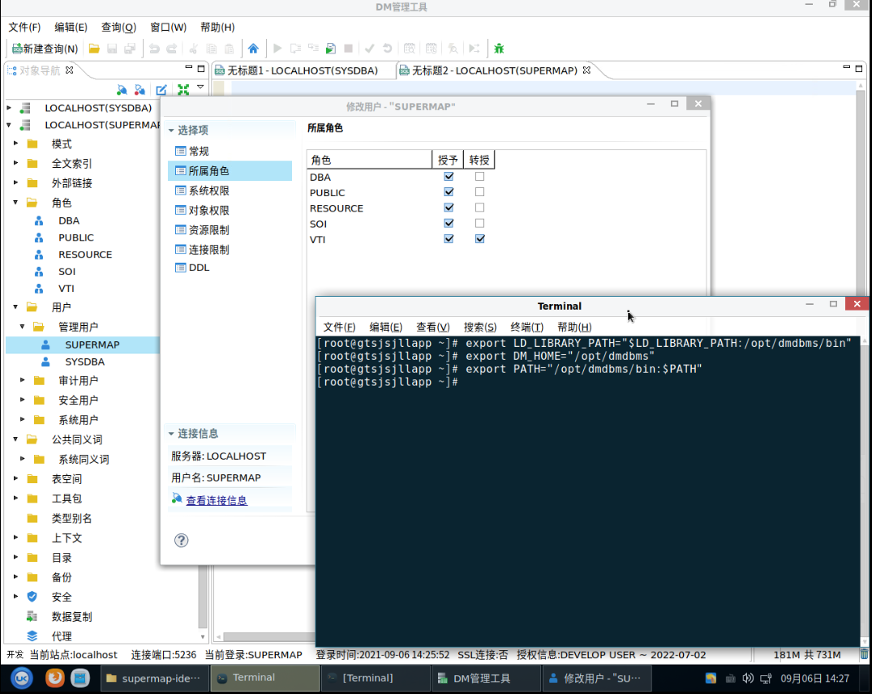Uncheck the SOI 授予 checkbox
The image size is (872, 694).
pyautogui.click(x=449, y=223)
